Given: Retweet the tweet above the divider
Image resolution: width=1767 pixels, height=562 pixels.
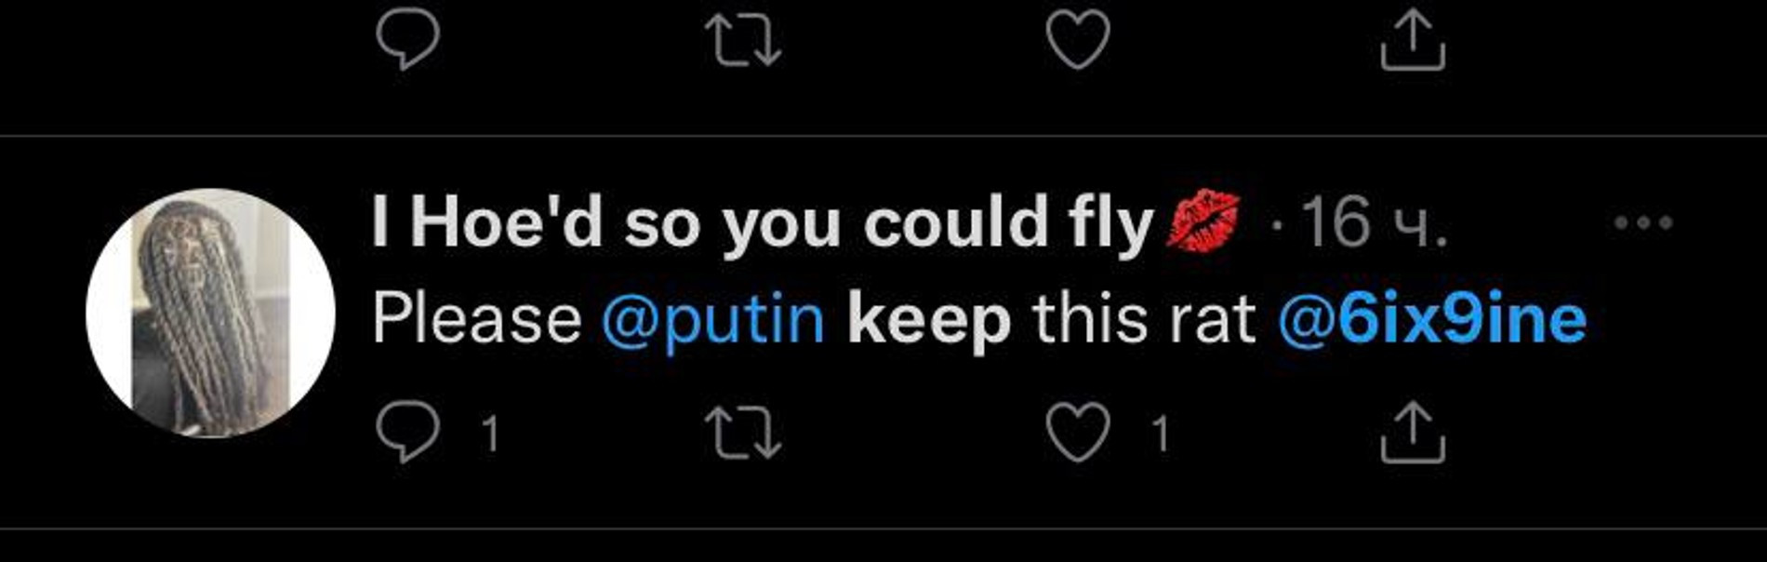Looking at the screenshot, I should (742, 40).
